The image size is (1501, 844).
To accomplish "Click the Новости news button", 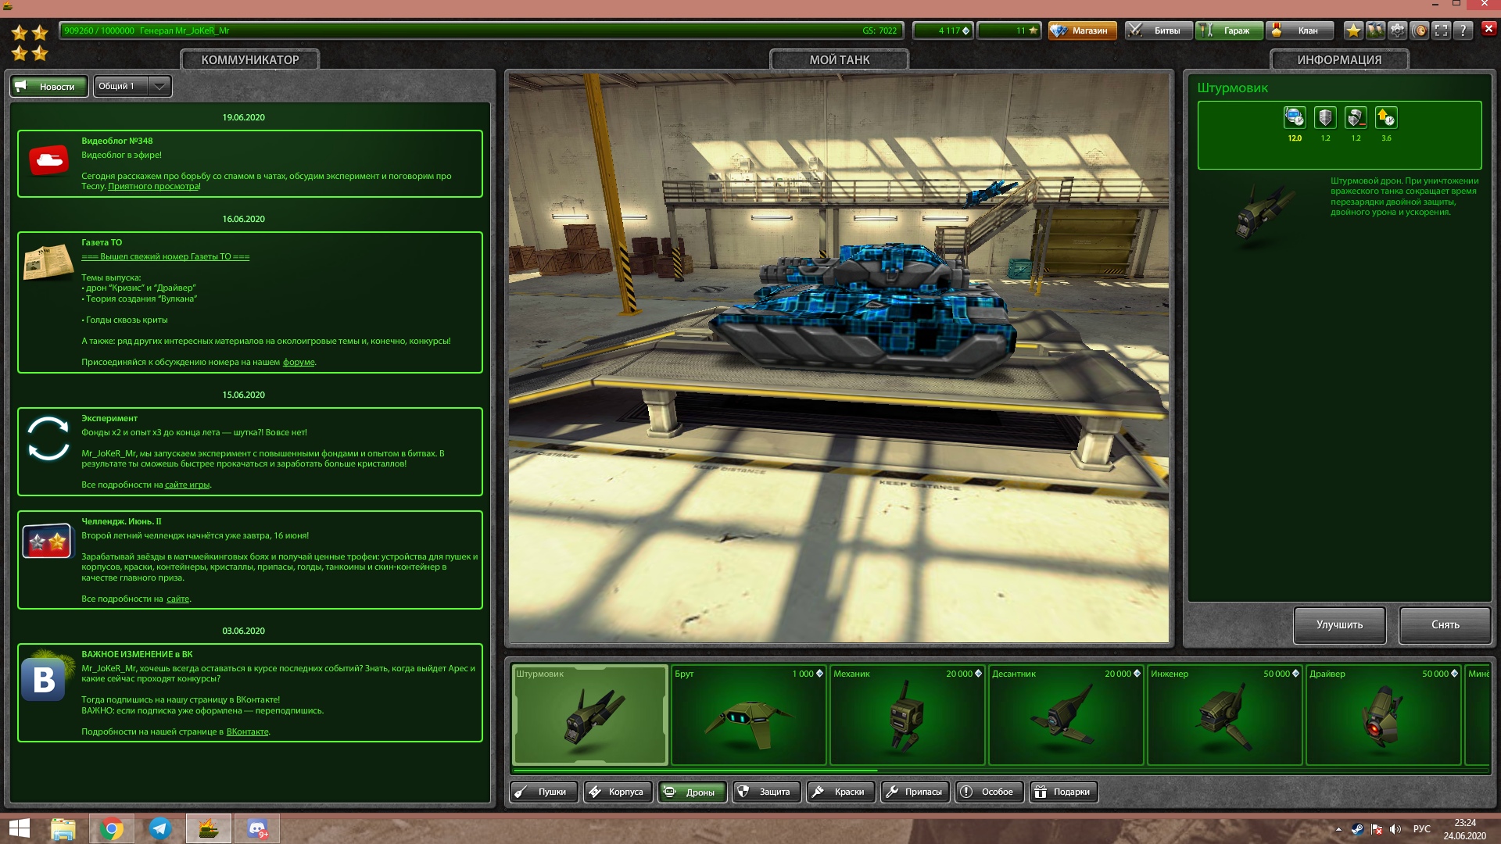I will coord(48,86).
